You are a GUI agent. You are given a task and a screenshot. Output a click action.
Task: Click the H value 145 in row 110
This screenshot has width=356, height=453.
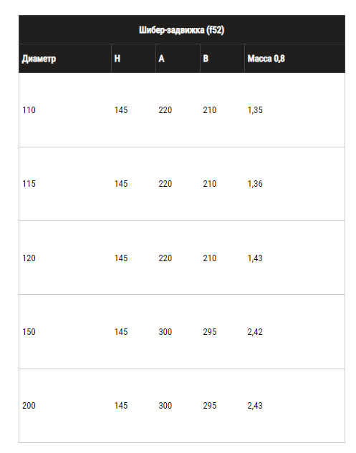[121, 110]
